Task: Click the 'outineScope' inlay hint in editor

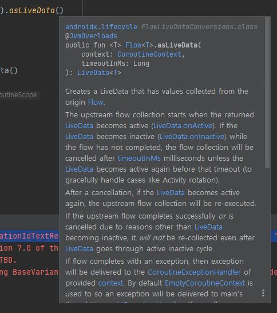Action: pos(18,95)
